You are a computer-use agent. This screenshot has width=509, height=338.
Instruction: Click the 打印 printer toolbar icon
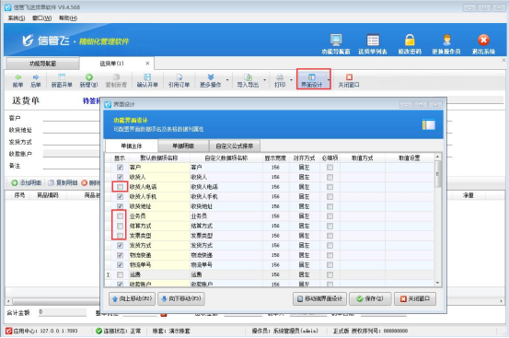click(280, 77)
